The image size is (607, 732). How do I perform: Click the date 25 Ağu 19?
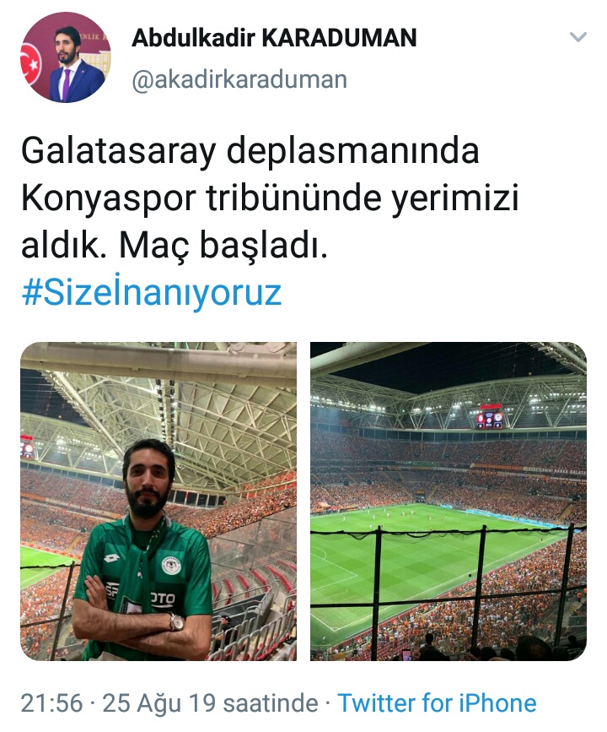pyautogui.click(x=159, y=703)
